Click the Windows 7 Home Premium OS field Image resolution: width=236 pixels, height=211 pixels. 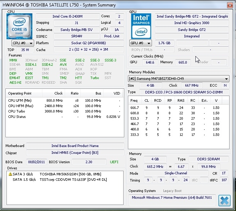[x=172, y=200]
